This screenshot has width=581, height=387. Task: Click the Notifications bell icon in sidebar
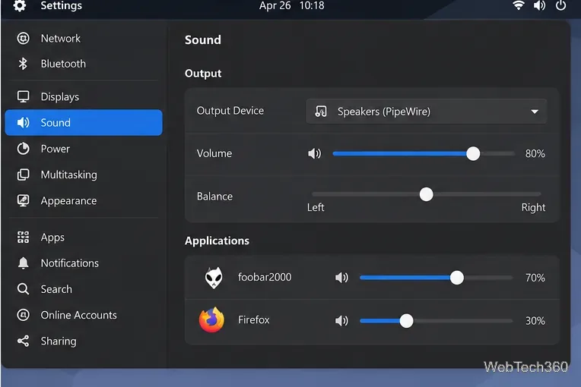(23, 263)
